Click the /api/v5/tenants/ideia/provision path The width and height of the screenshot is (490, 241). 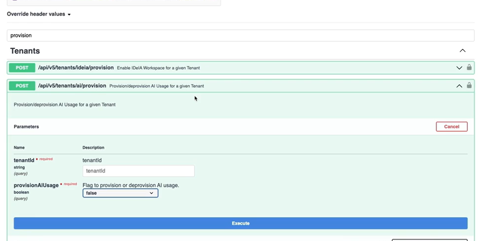tap(76, 68)
